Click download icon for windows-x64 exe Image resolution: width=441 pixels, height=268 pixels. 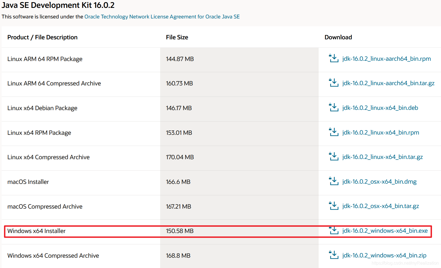tap(334, 230)
